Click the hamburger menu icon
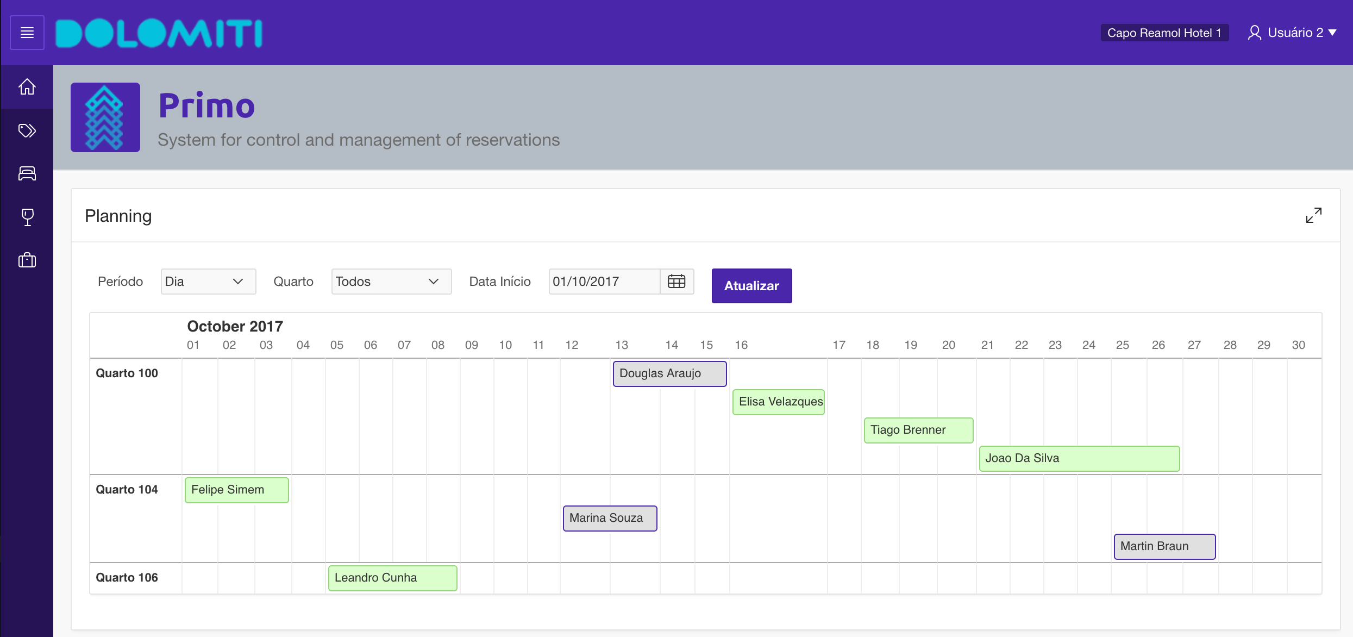The width and height of the screenshot is (1353, 637). click(27, 33)
